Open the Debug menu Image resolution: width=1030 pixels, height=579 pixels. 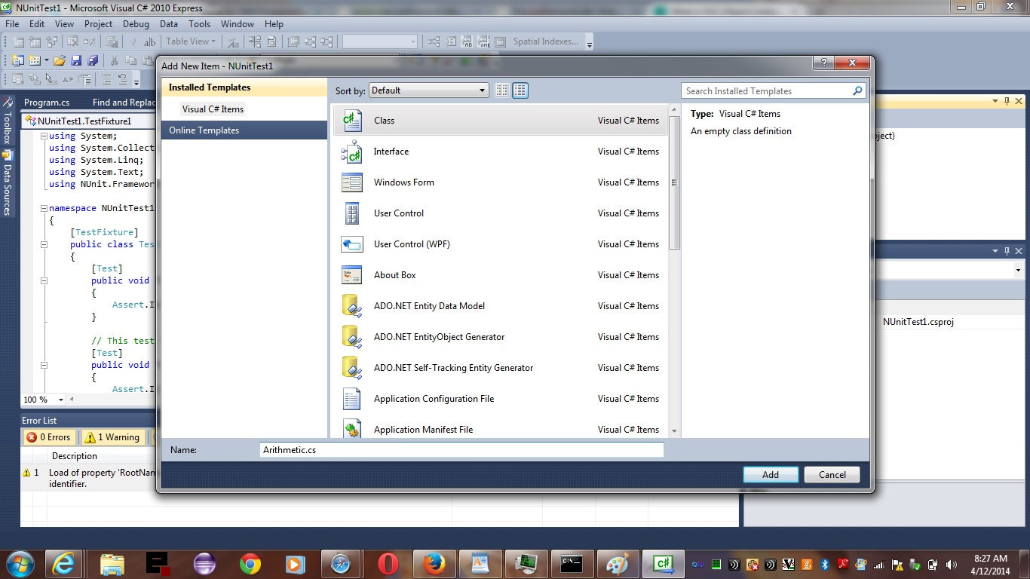(x=136, y=24)
